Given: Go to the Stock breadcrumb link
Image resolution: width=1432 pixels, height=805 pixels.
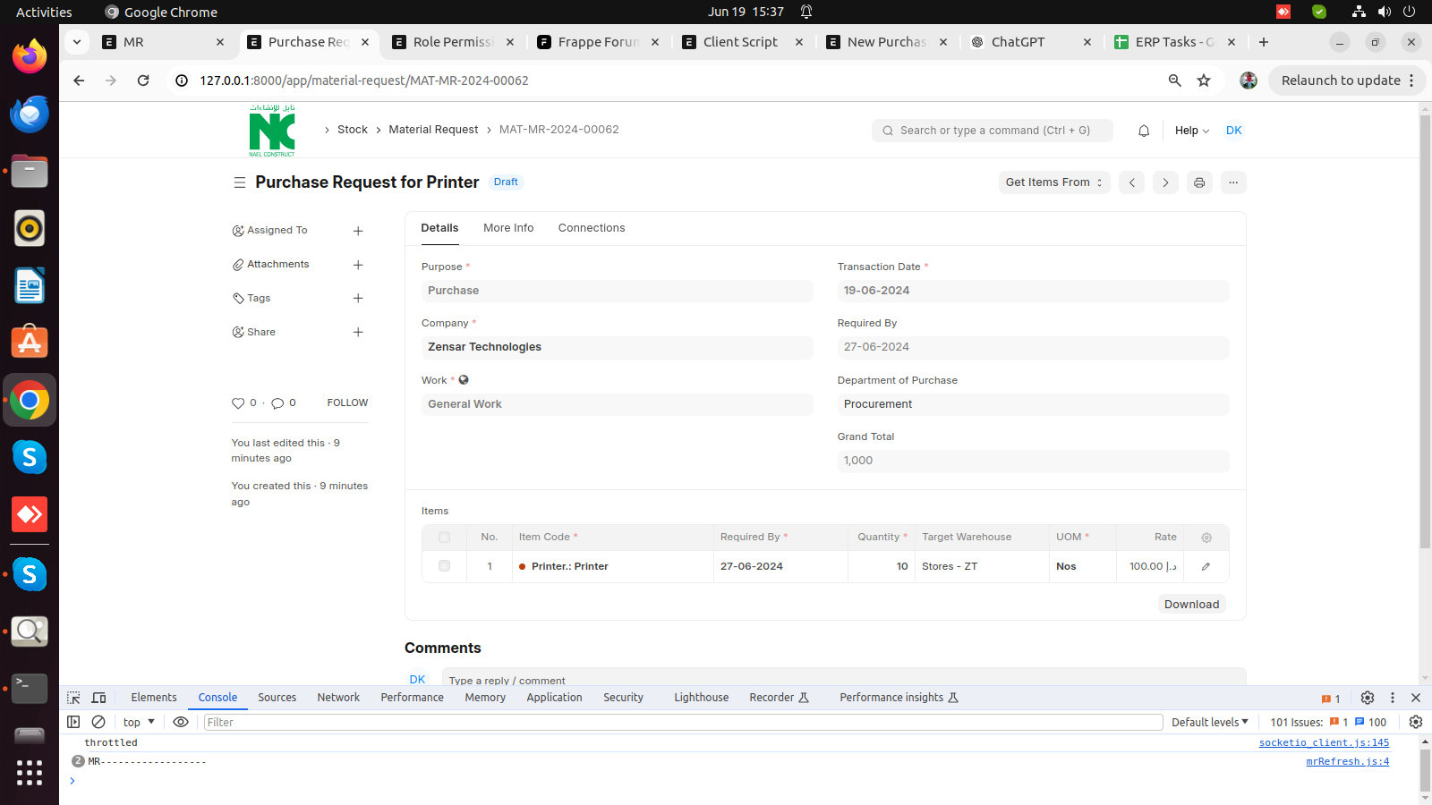Looking at the screenshot, I should click(353, 130).
